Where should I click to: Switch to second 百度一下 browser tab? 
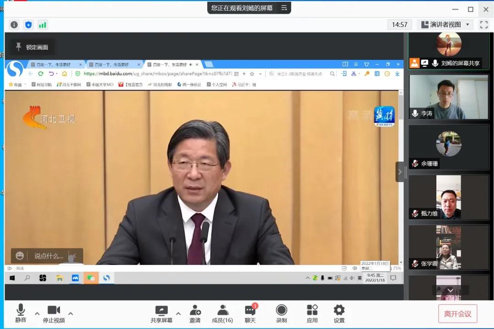tap(112, 65)
